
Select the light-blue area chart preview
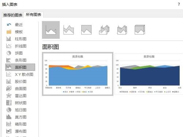pos(78,74)
